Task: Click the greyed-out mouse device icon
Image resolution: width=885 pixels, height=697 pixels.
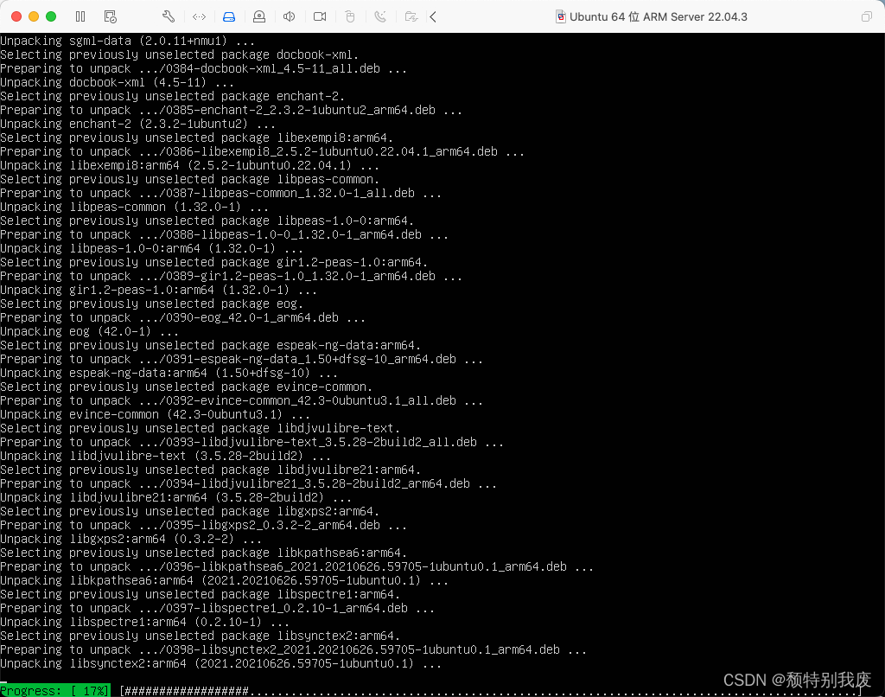Action: (350, 17)
